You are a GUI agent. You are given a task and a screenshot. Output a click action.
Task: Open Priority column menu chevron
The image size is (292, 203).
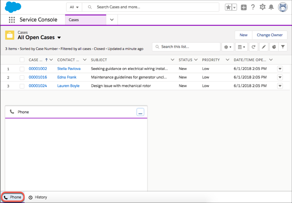(x=227, y=60)
